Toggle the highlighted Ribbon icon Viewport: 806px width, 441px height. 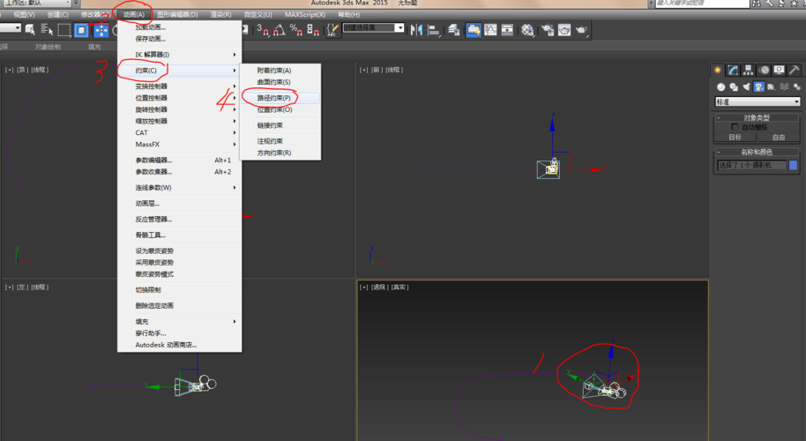point(474,30)
